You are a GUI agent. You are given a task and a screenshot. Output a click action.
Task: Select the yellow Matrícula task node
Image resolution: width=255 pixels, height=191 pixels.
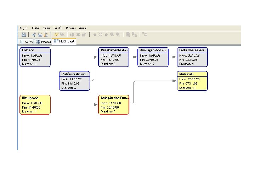192,81
